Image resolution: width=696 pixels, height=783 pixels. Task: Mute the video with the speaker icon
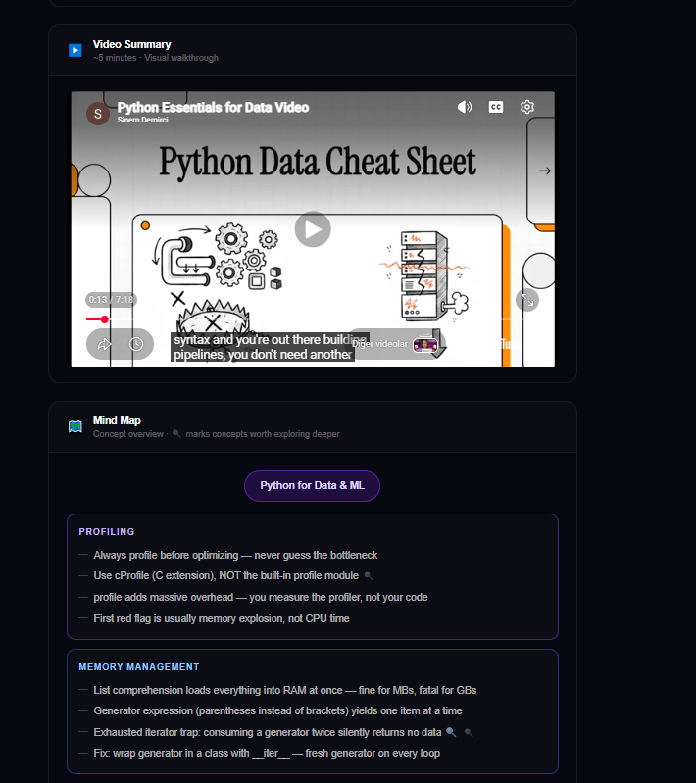(465, 107)
